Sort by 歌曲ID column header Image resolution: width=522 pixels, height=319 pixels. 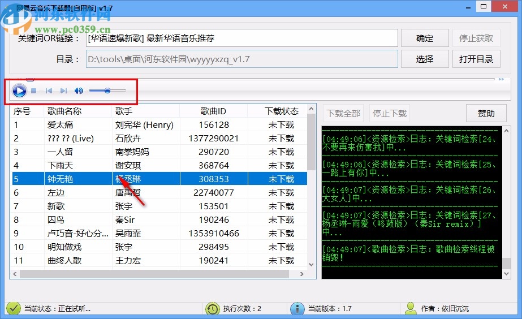coord(213,111)
